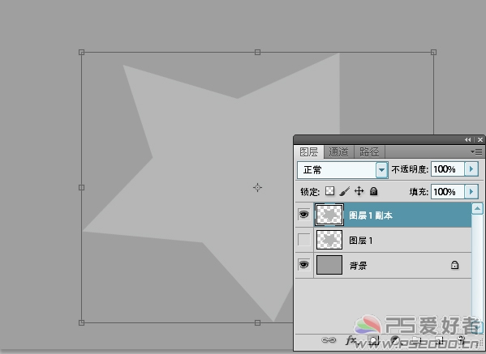This screenshot has height=354, width=486.
Task: Click the 不透明度 100% input field
Action: (448, 169)
